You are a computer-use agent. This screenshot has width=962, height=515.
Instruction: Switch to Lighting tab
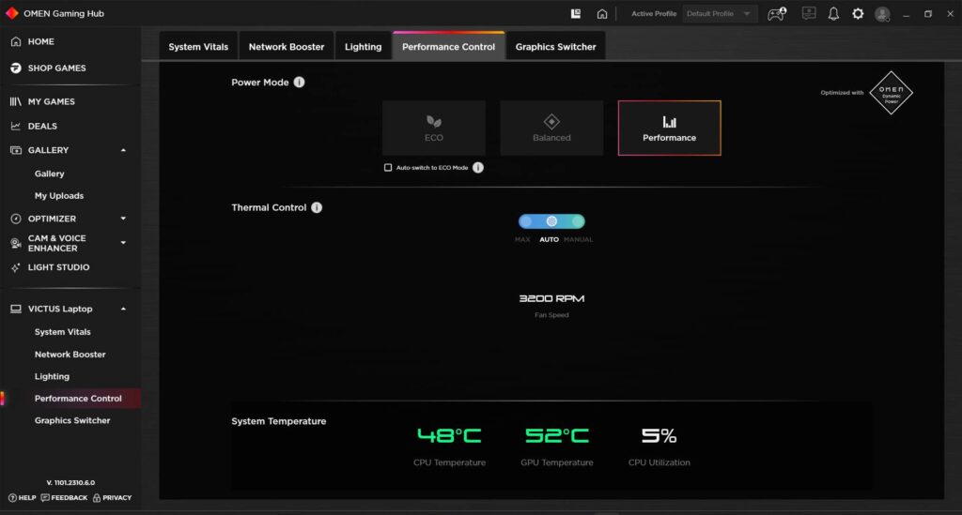[x=364, y=47]
